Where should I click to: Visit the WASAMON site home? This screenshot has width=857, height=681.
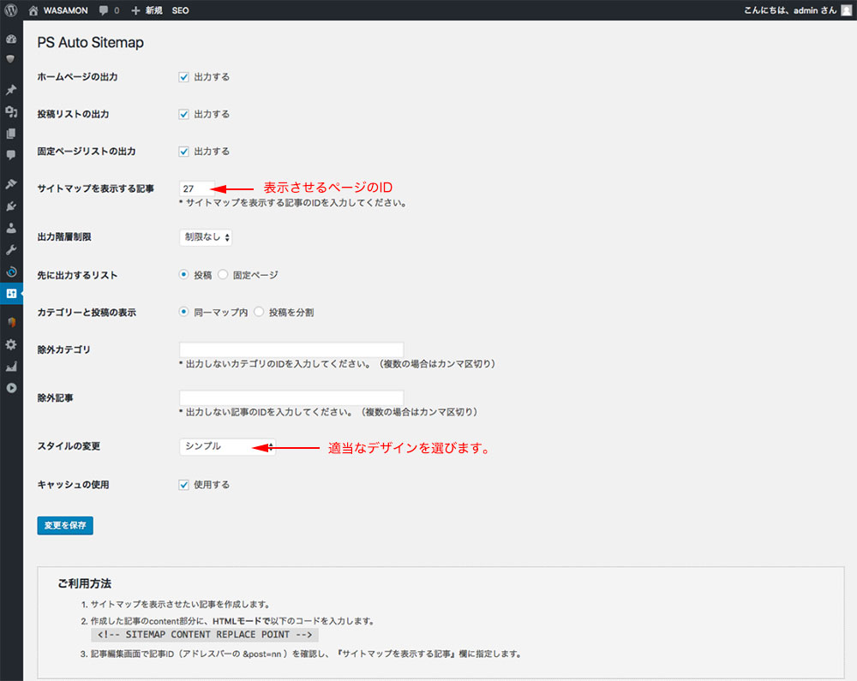58,10
